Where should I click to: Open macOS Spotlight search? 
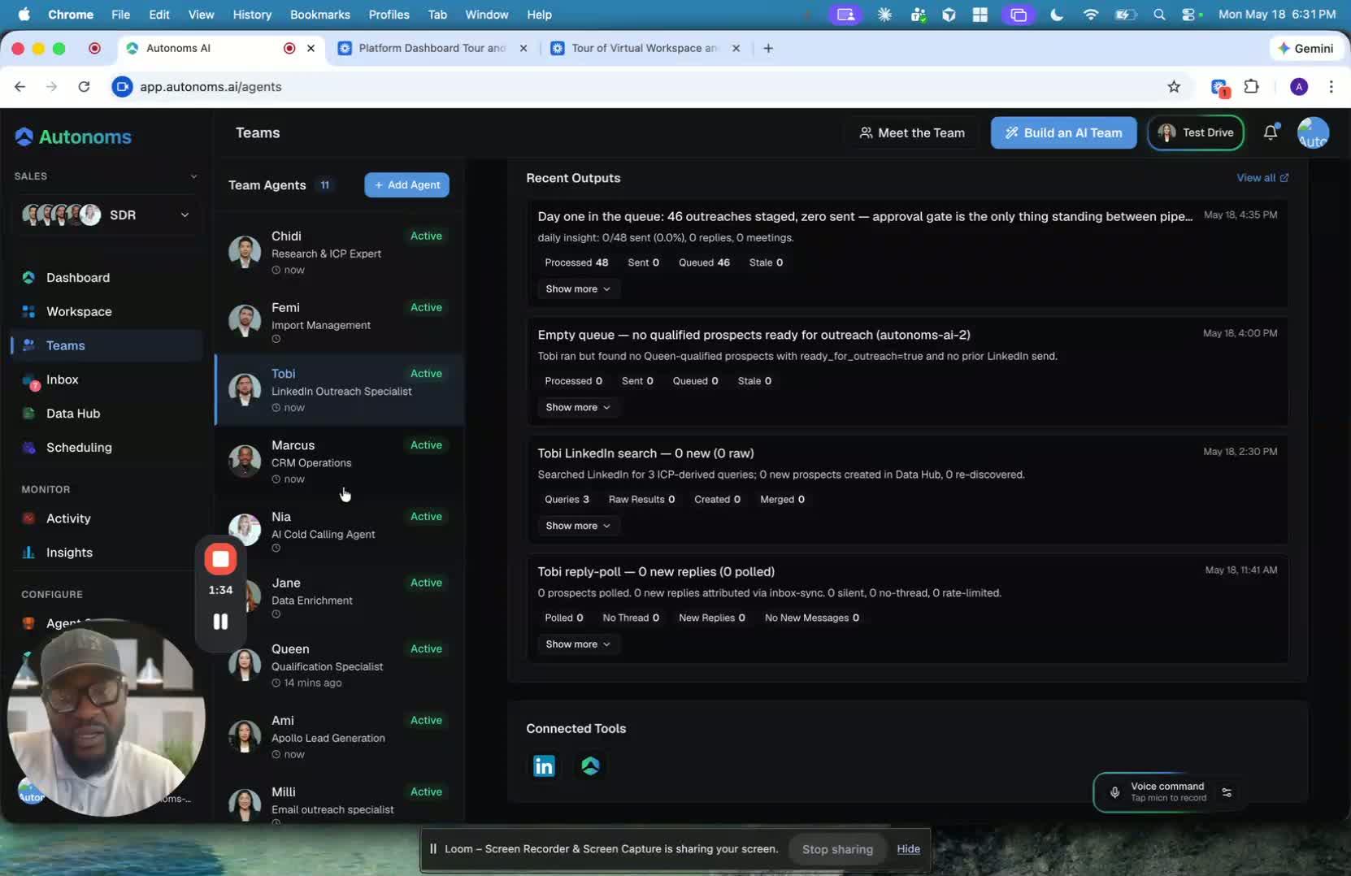1159,15
